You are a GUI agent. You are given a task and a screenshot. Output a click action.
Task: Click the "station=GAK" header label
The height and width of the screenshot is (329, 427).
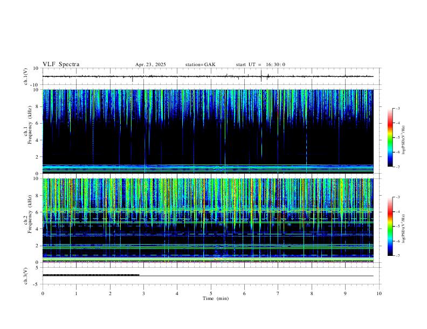click(x=200, y=65)
